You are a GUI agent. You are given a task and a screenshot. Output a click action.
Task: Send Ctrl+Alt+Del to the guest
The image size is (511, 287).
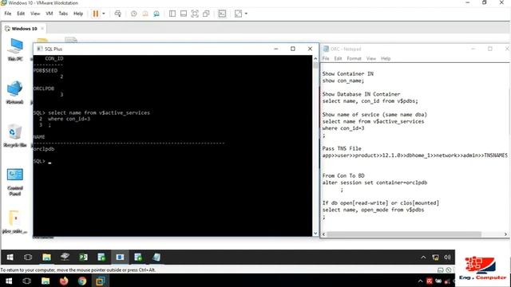pos(118,14)
